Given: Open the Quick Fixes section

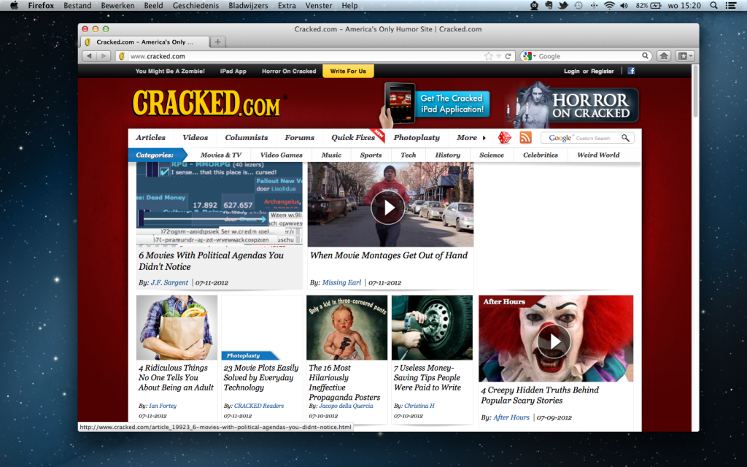Looking at the screenshot, I should coord(353,138).
